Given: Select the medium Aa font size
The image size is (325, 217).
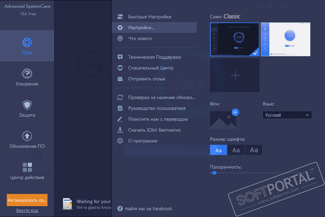Looking at the screenshot, I should (236, 150).
